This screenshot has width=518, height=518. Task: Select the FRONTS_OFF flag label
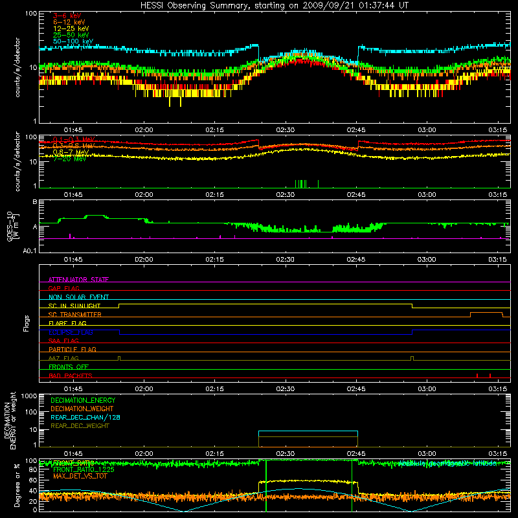point(69,366)
